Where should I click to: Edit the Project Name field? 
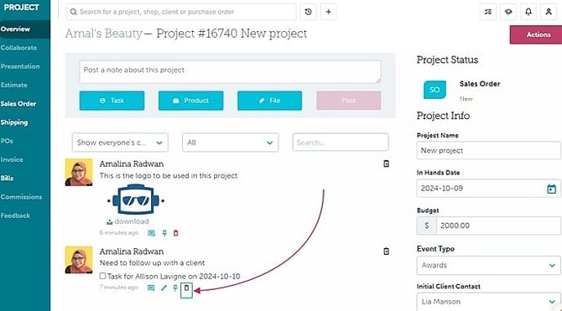pyautogui.click(x=488, y=151)
